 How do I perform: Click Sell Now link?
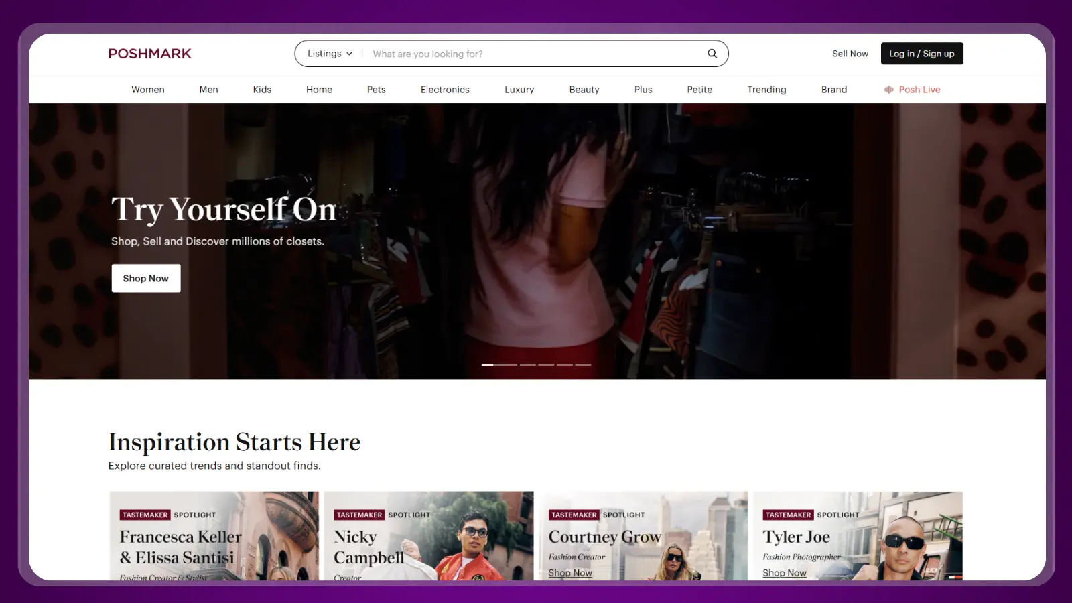point(850,54)
